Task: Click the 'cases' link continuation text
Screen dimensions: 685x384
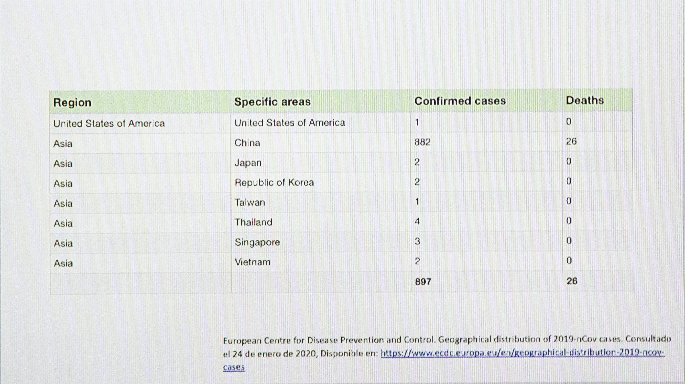Action: [234, 367]
